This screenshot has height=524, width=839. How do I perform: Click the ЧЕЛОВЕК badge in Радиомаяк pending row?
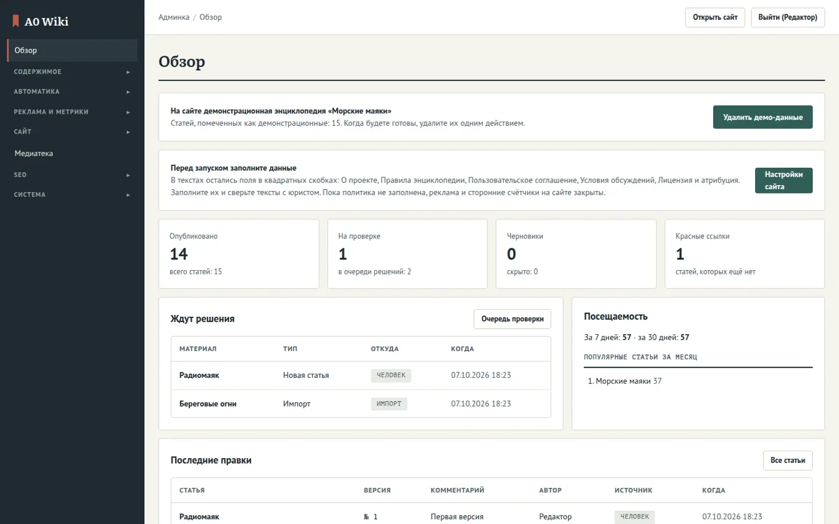click(391, 375)
